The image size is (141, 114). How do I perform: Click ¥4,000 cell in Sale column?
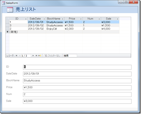pos(110,29)
